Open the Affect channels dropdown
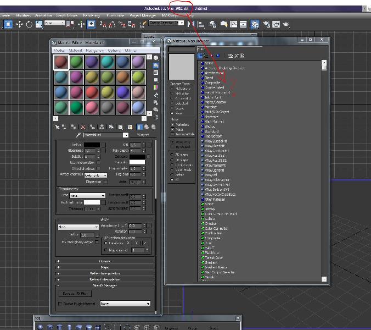 [x=96, y=175]
